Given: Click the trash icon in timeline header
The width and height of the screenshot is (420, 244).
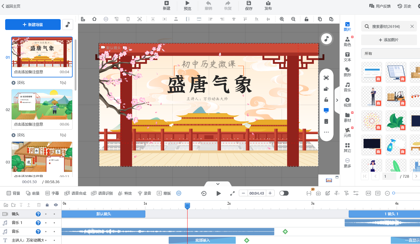Looking at the screenshot, I should pos(39,205).
